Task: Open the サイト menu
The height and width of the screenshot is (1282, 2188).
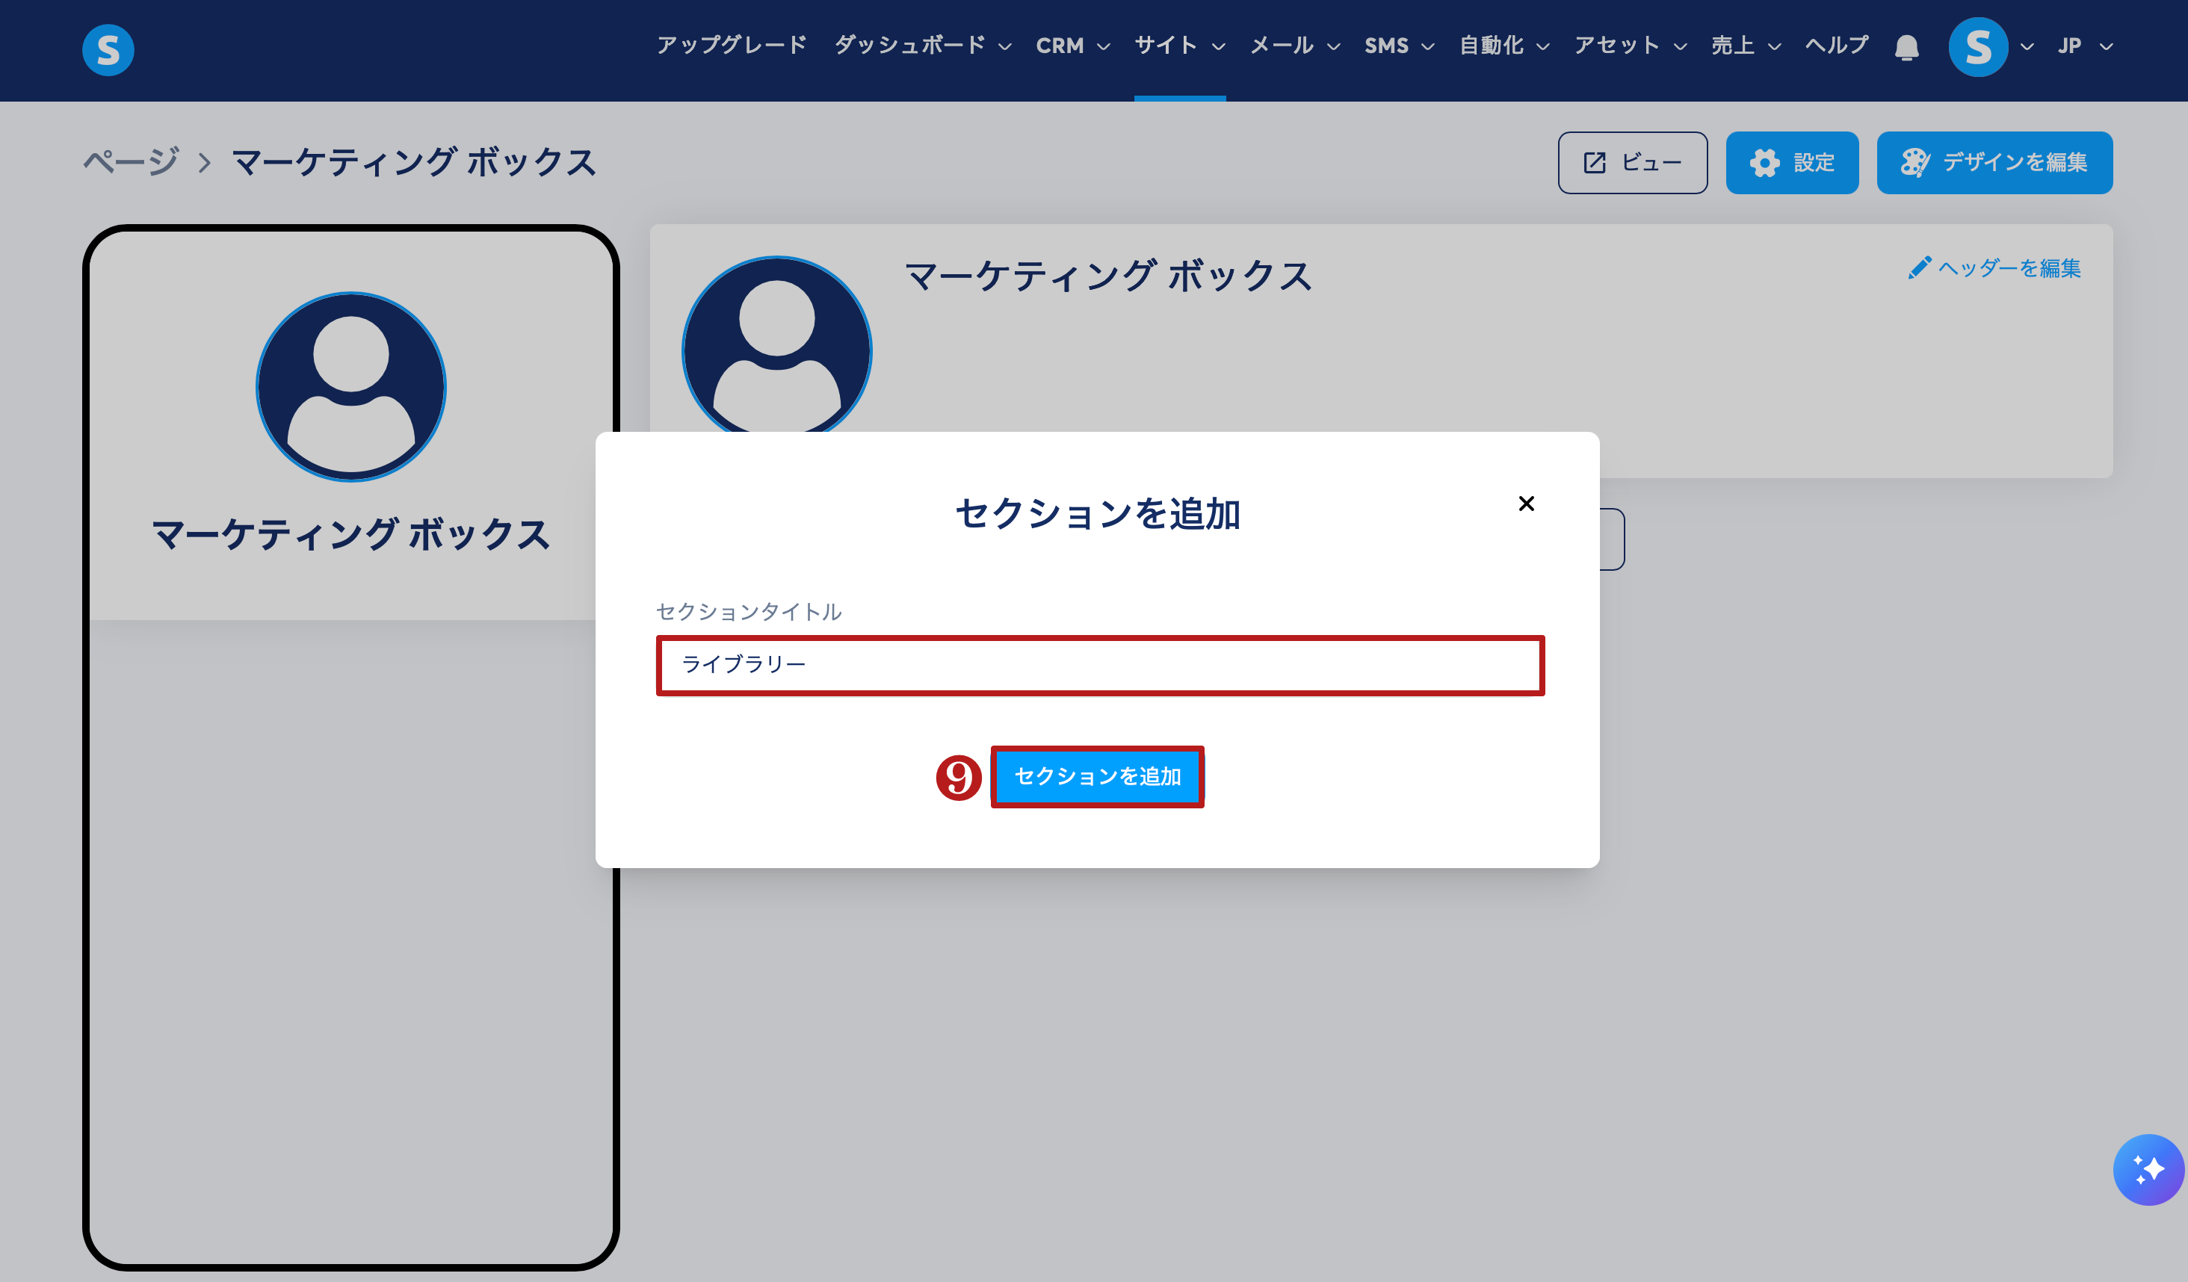Action: (x=1178, y=45)
